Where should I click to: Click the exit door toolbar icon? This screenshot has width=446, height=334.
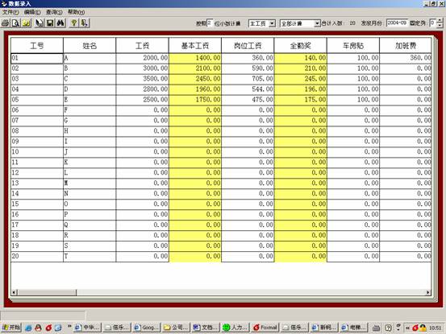(x=84, y=23)
